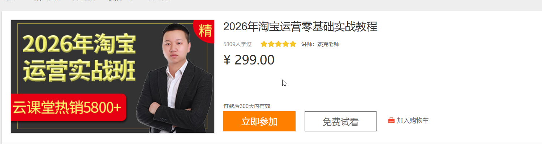This screenshot has height=144, width=542.
Task: Open the 杰克老师 instructor link
Action: pyautogui.click(x=328, y=44)
